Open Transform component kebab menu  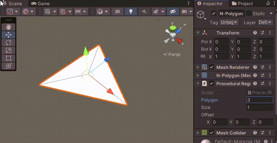pyautogui.click(x=270, y=33)
